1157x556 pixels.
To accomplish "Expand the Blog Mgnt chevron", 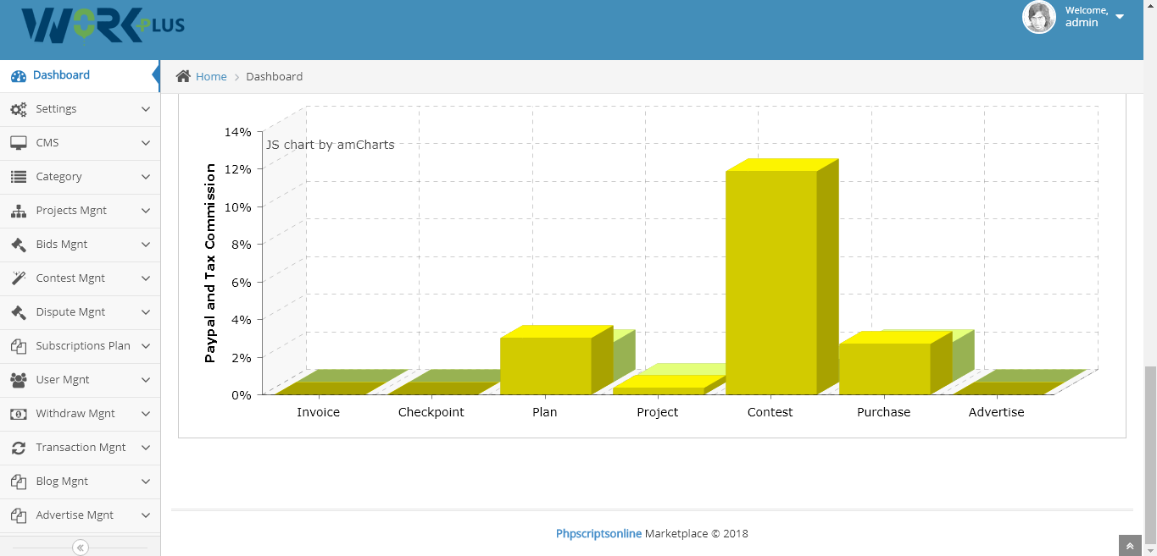I will click(146, 482).
